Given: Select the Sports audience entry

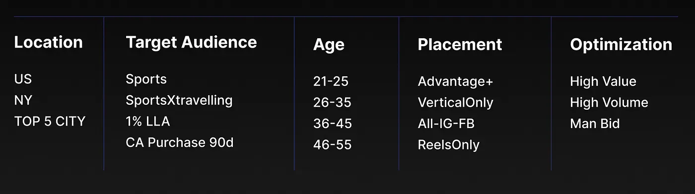Looking at the screenshot, I should [146, 79].
